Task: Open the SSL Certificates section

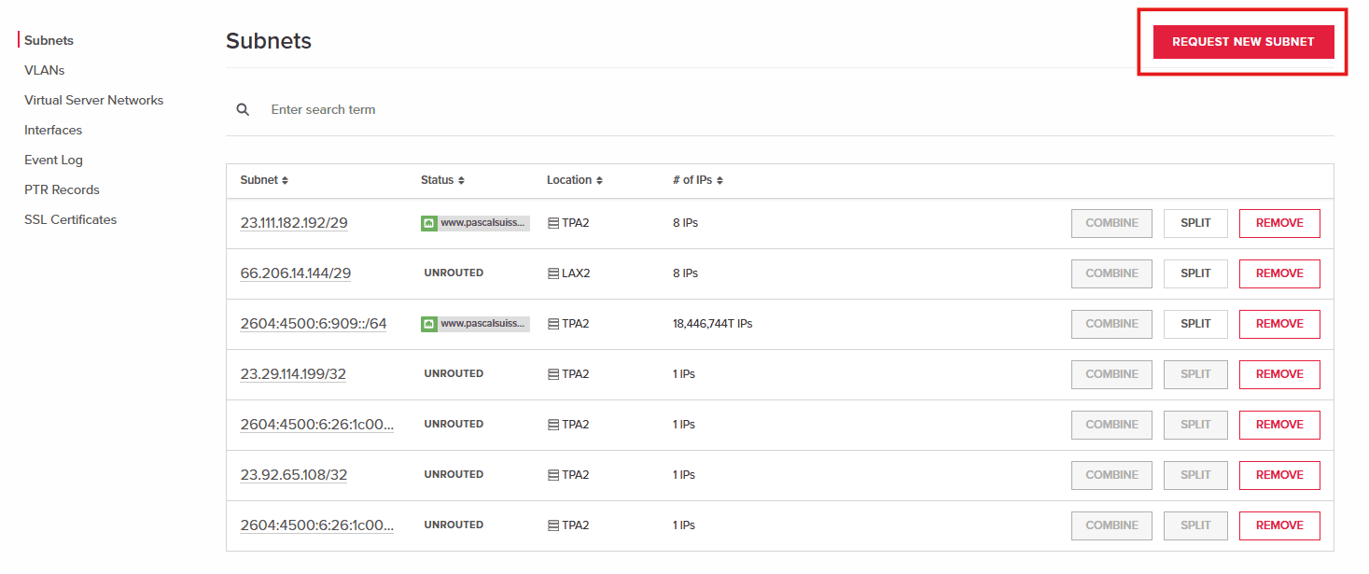Action: tap(70, 218)
